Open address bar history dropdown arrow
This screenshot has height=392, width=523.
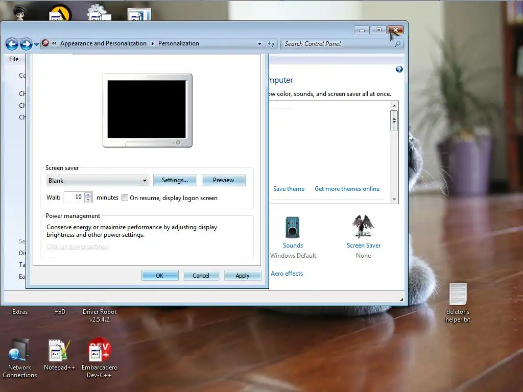259,44
